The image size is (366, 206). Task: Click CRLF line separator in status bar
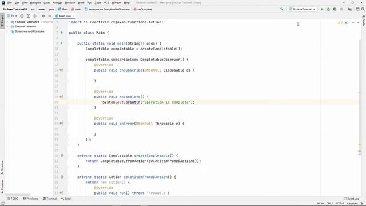[x=329, y=204]
